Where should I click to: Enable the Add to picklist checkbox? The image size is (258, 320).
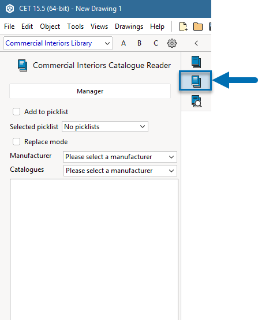(x=16, y=112)
